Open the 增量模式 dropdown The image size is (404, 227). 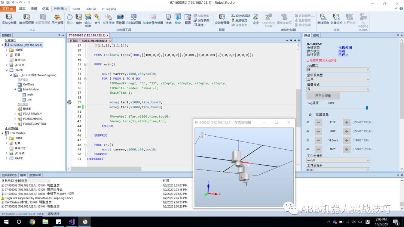338,89
